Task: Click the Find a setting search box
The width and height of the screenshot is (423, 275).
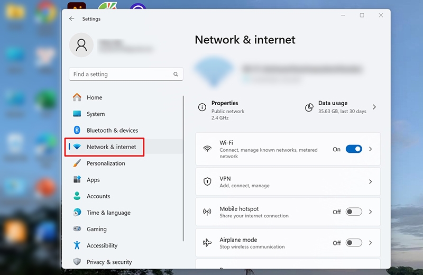Action: pyautogui.click(x=126, y=74)
